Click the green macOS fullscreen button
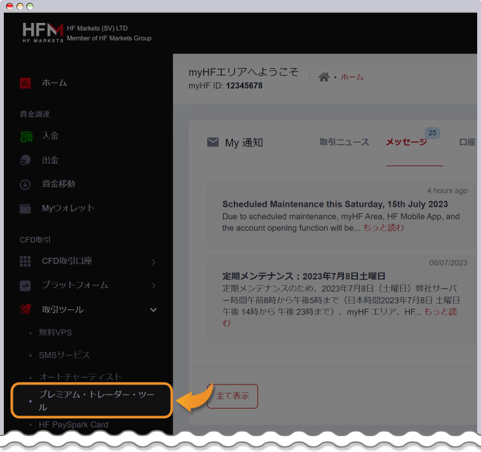 coord(30,6)
